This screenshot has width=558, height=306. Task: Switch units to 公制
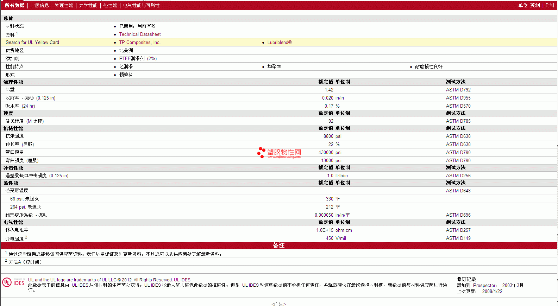[549, 6]
